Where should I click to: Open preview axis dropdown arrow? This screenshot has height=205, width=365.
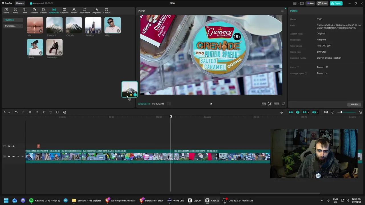(318, 112)
